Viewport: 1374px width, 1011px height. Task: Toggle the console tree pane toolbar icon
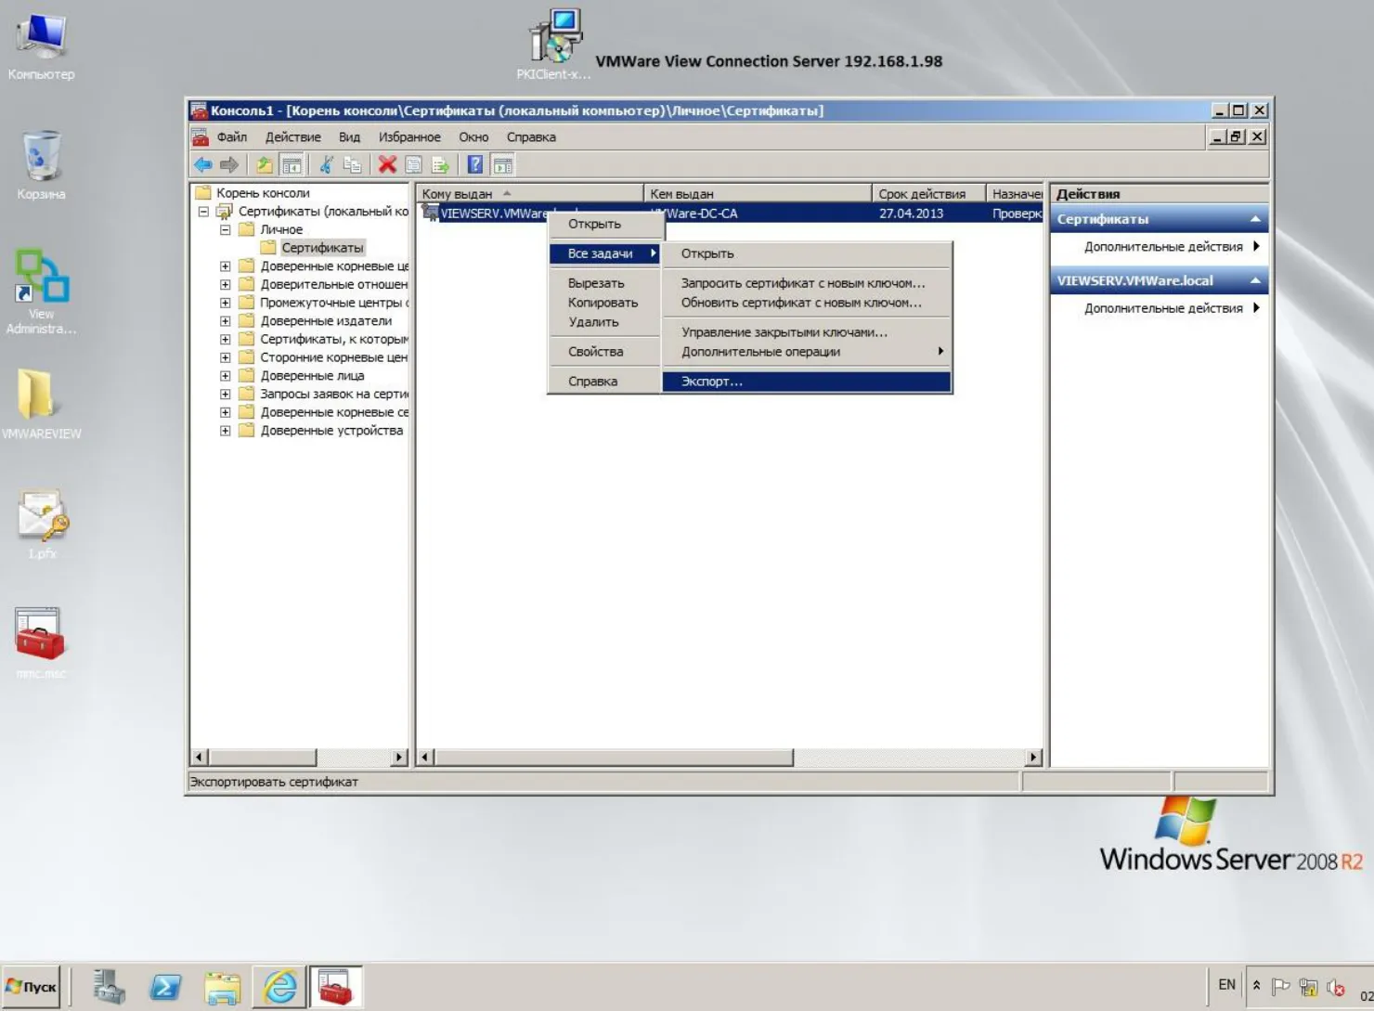tap(292, 165)
